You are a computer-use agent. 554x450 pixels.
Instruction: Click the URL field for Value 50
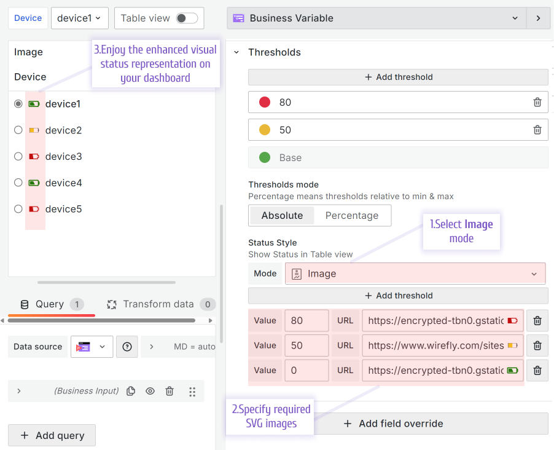[436, 345]
